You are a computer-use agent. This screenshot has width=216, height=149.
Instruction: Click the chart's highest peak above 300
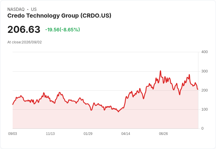pyautogui.click(x=161, y=71)
